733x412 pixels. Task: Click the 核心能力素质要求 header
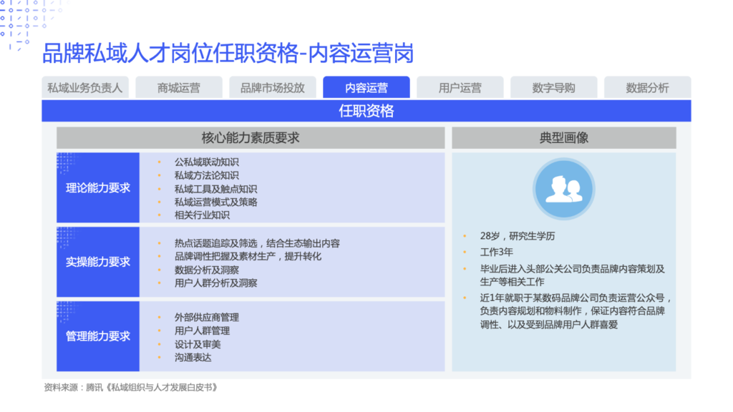(251, 138)
